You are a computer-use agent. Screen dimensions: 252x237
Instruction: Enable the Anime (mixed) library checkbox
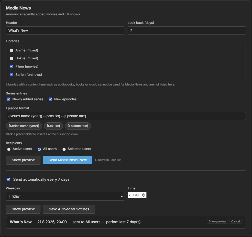tap(12, 50)
